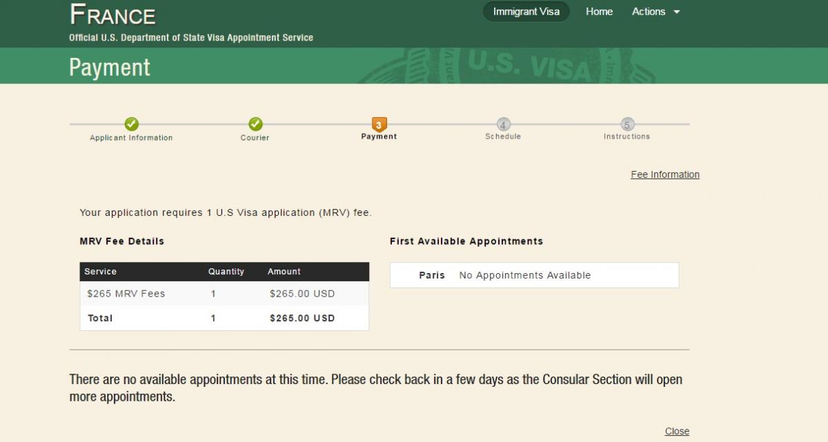Expand the Actions dropdown arrow
Screen dimensions: 828x442
676,12
